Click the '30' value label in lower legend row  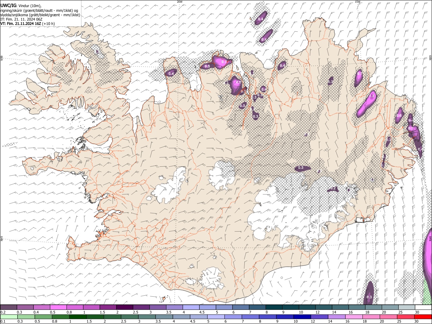(x=416, y=322)
